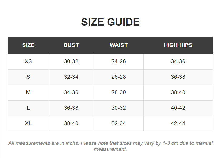Select the WAIST column header
Viewport: 220px width, 158px height.
(119, 45)
